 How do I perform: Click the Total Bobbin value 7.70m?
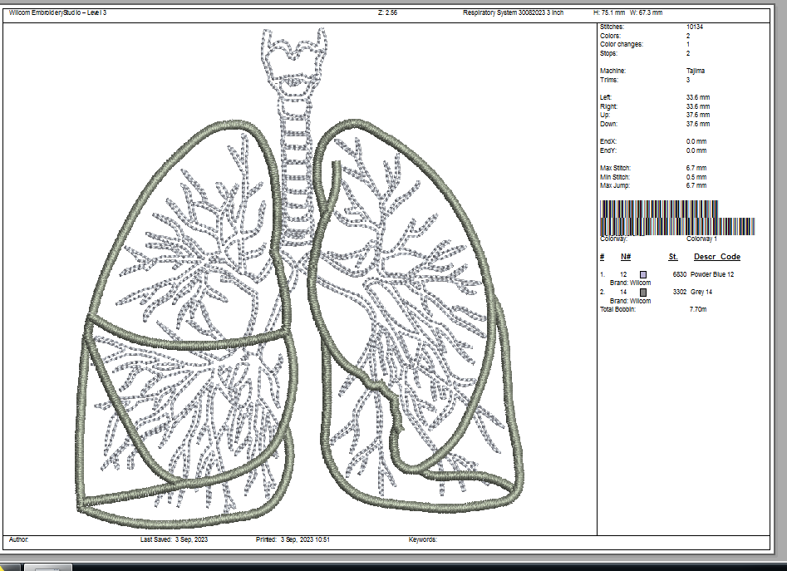pyautogui.click(x=698, y=309)
